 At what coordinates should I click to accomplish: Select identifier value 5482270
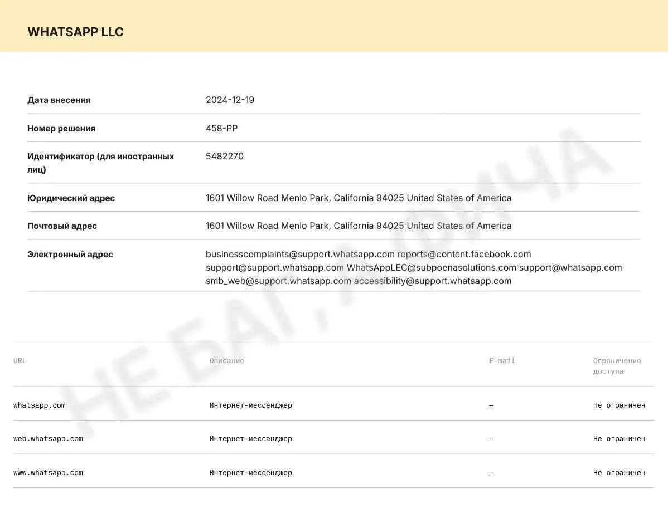tap(225, 156)
